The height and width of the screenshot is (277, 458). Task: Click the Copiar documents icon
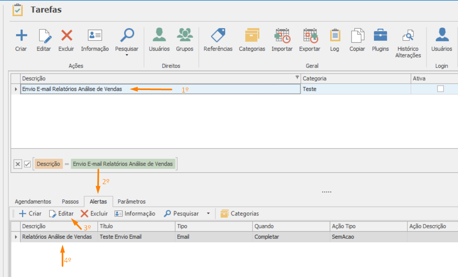pyautogui.click(x=357, y=36)
